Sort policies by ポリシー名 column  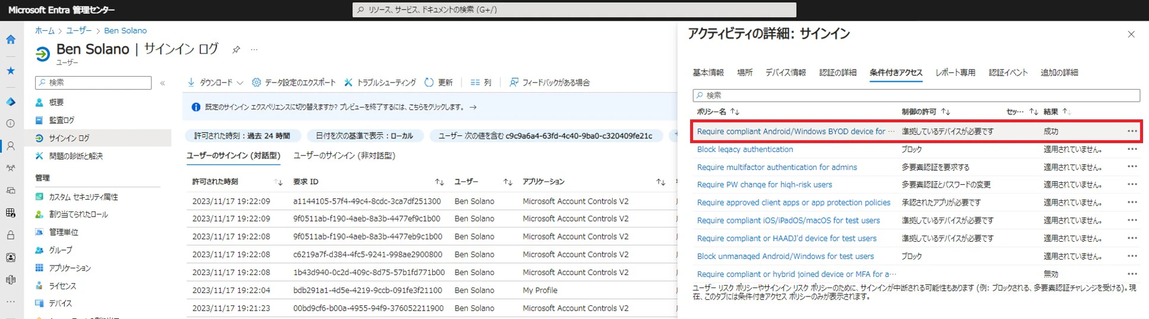[x=718, y=112]
